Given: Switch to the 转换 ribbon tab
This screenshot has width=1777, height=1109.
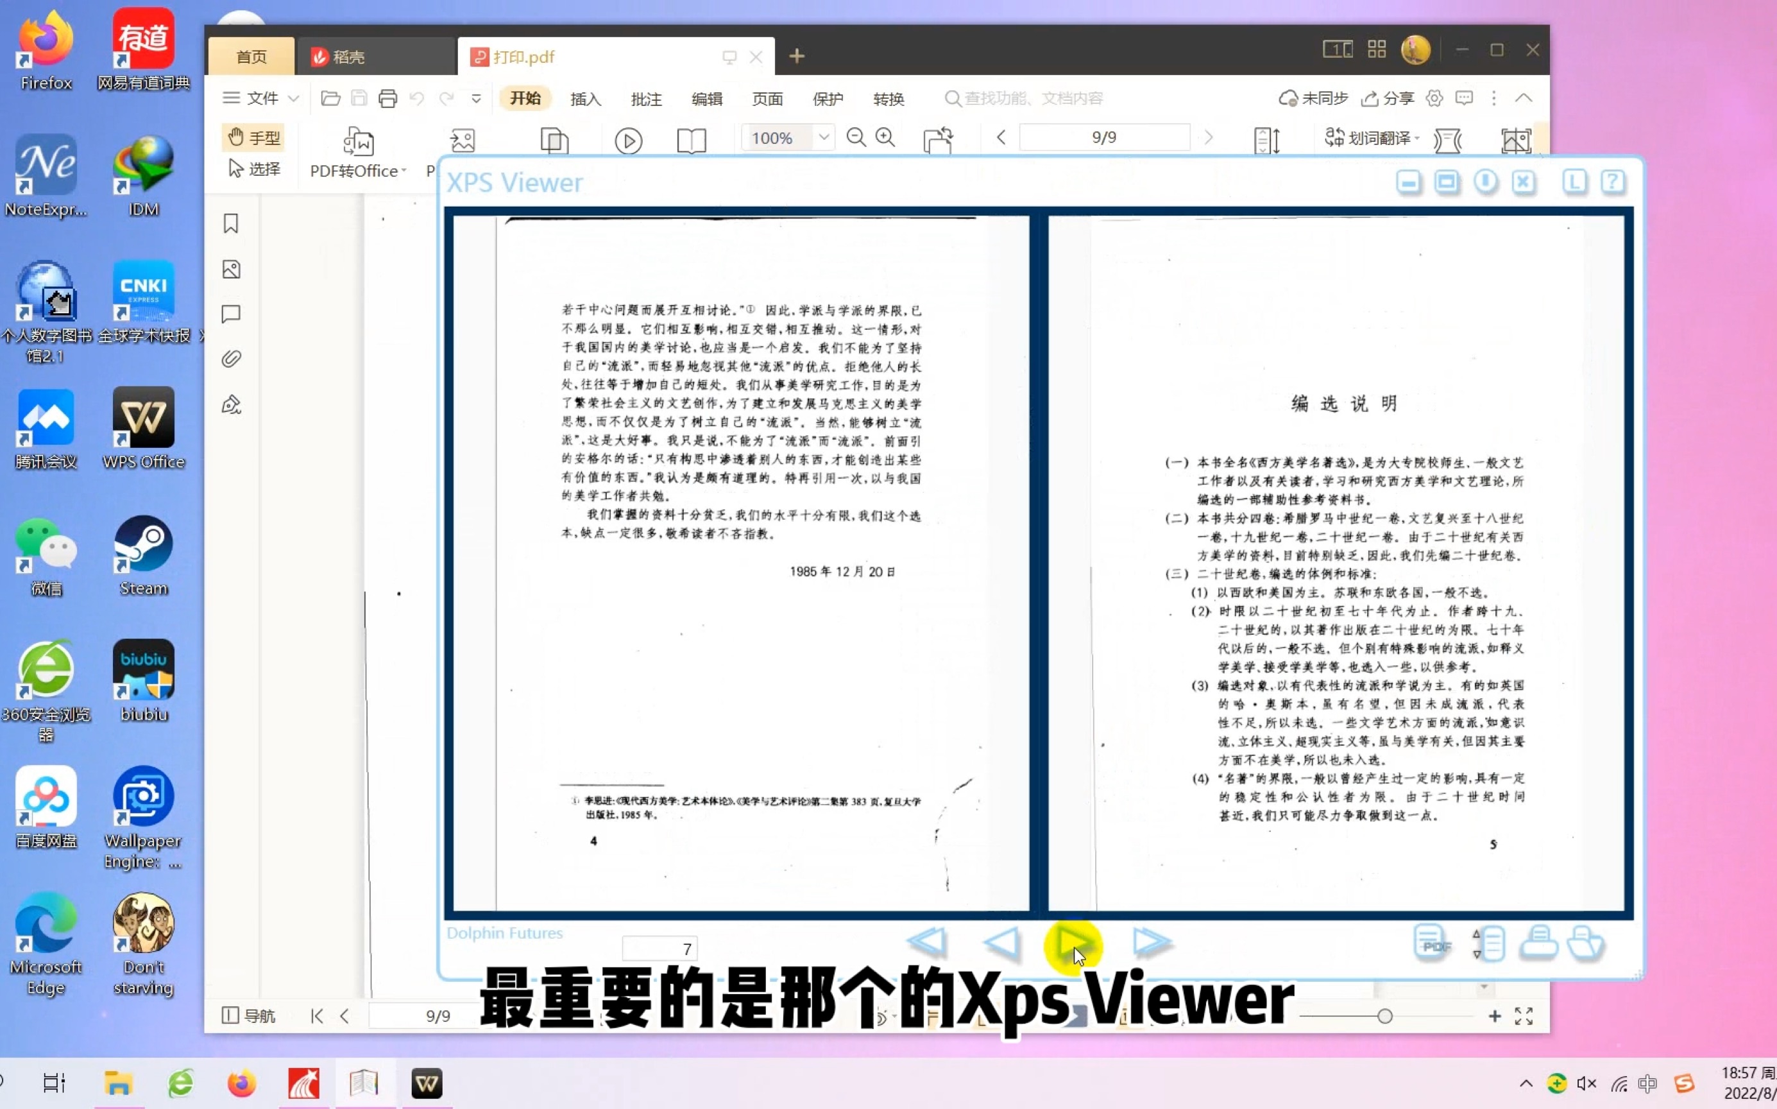Looking at the screenshot, I should click(x=888, y=98).
